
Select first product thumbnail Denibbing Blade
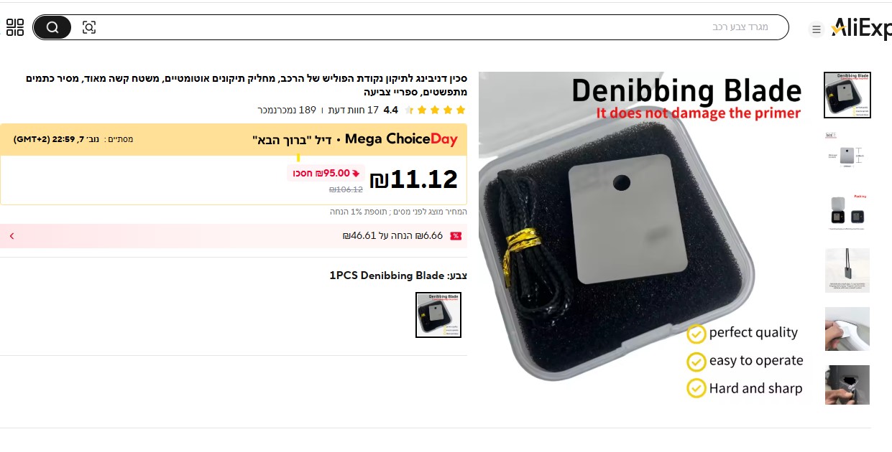[x=847, y=95]
